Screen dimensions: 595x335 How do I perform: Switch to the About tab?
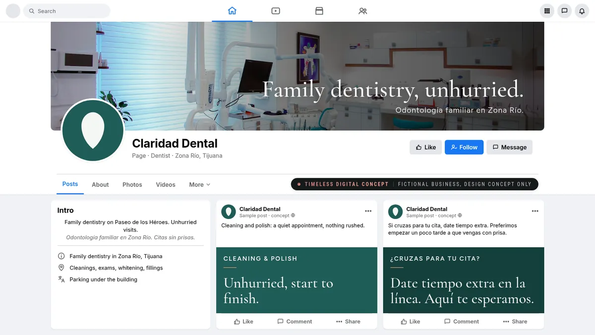click(x=100, y=184)
